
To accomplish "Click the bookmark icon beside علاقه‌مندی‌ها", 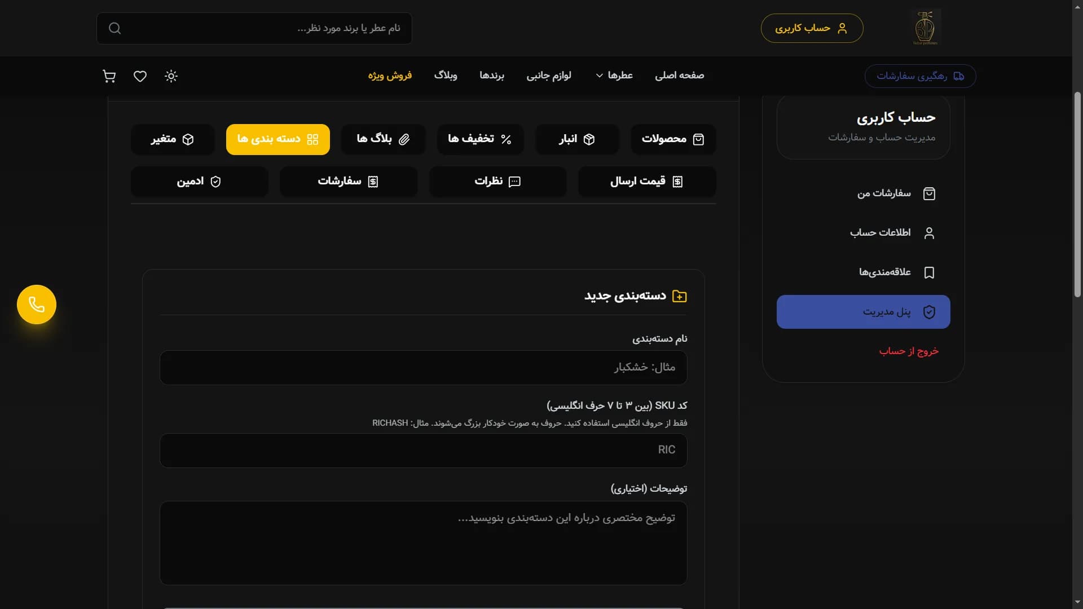I will (929, 272).
